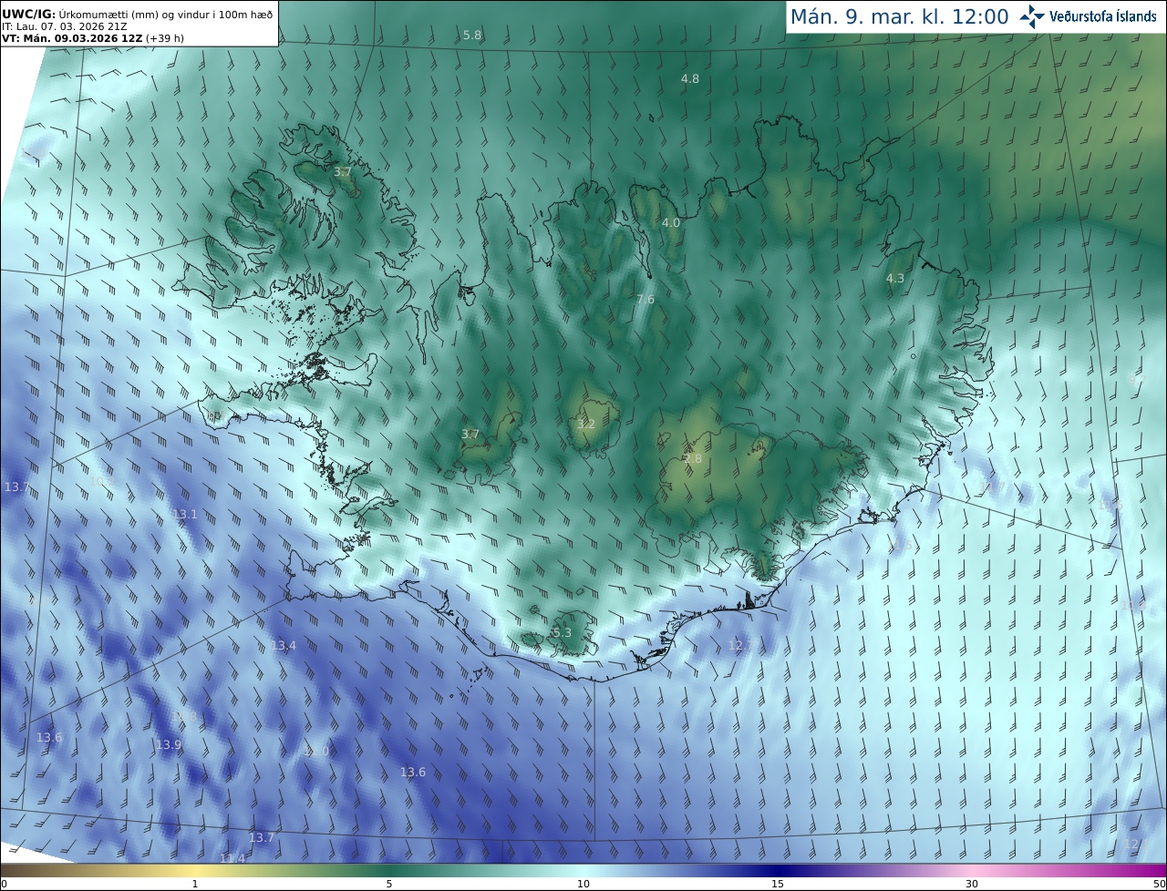The image size is (1167, 891).
Task: Select the 'Mán. 9. mar. kl. 12:00' date header
Action: click(x=899, y=16)
